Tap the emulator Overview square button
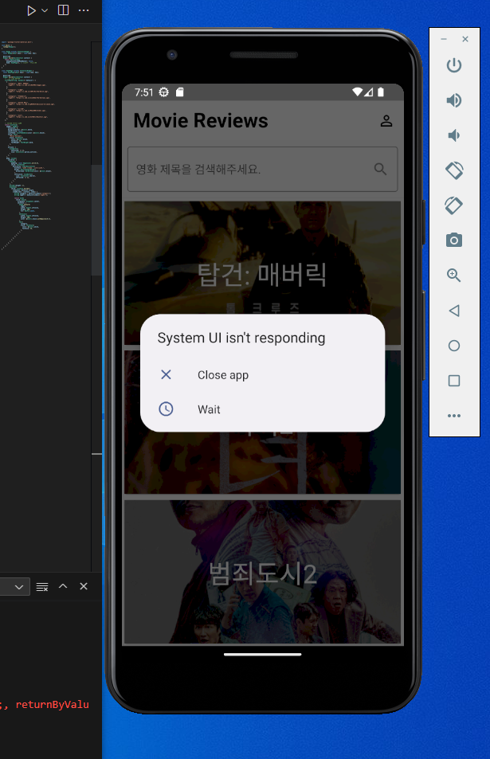The image size is (490, 759). (x=453, y=381)
